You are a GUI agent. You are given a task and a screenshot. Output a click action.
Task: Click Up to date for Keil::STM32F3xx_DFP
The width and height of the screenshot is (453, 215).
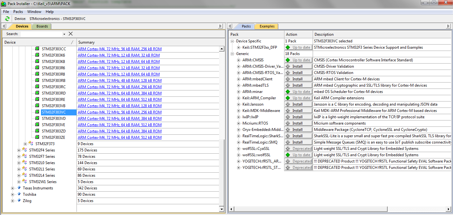[x=298, y=47]
